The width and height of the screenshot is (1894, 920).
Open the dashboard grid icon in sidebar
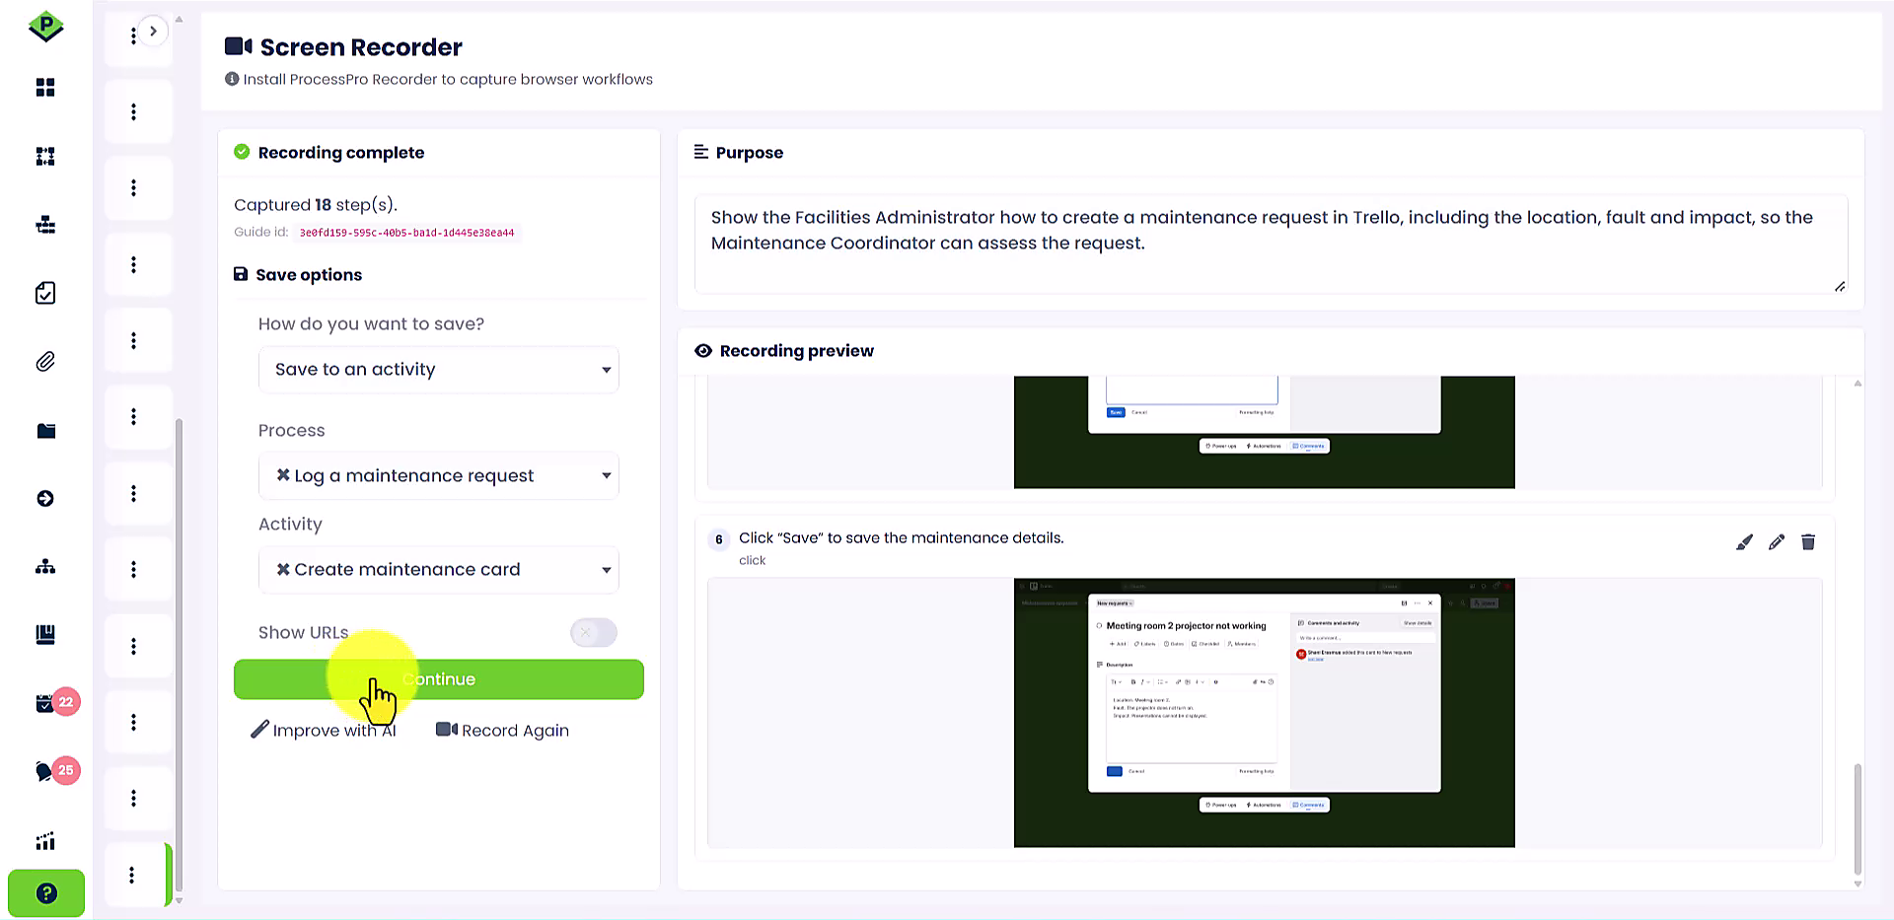pyautogui.click(x=45, y=88)
